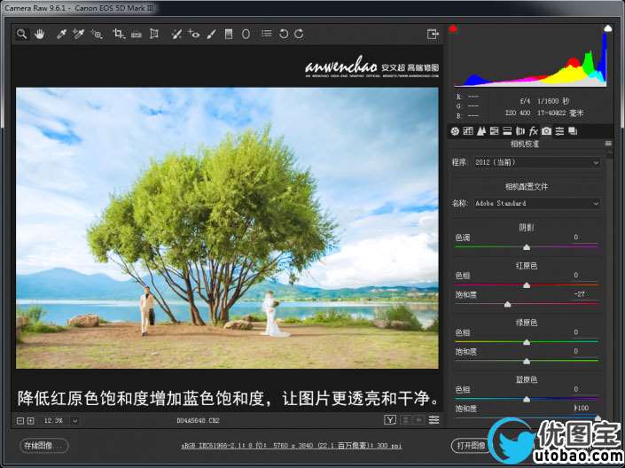This screenshot has height=468, width=625.
Task: Select the Transform tool
Action: tap(154, 35)
